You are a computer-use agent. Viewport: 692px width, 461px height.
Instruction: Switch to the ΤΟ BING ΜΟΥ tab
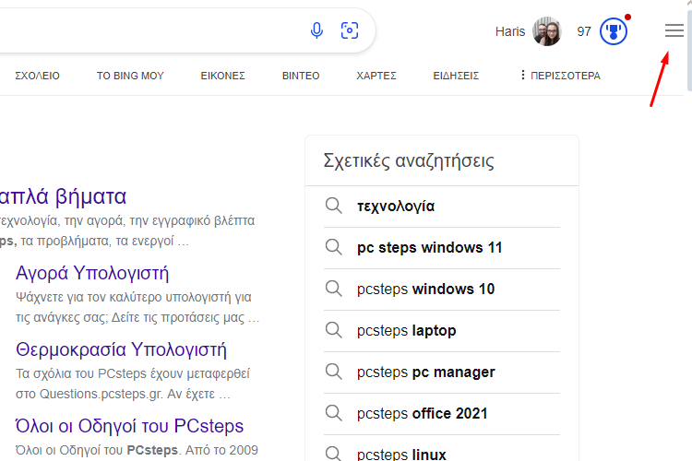130,76
